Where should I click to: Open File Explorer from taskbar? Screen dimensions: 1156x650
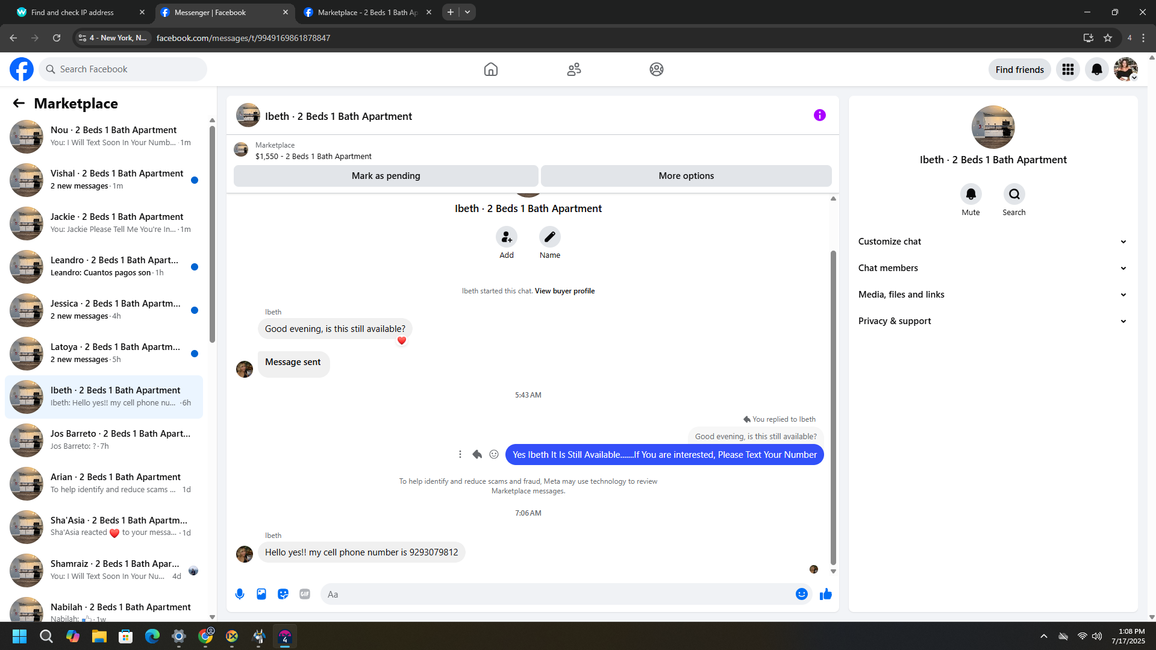99,636
